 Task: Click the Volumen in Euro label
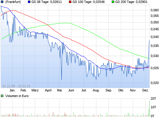(17, 96)
